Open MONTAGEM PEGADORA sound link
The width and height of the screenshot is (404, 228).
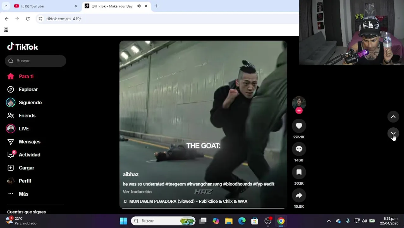click(188, 201)
